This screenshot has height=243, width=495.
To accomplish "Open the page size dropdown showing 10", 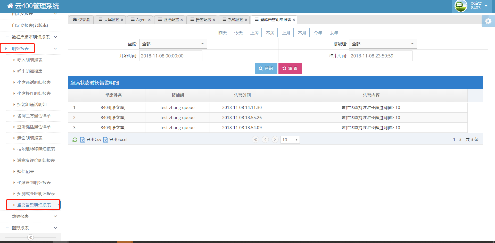I will [290, 140].
